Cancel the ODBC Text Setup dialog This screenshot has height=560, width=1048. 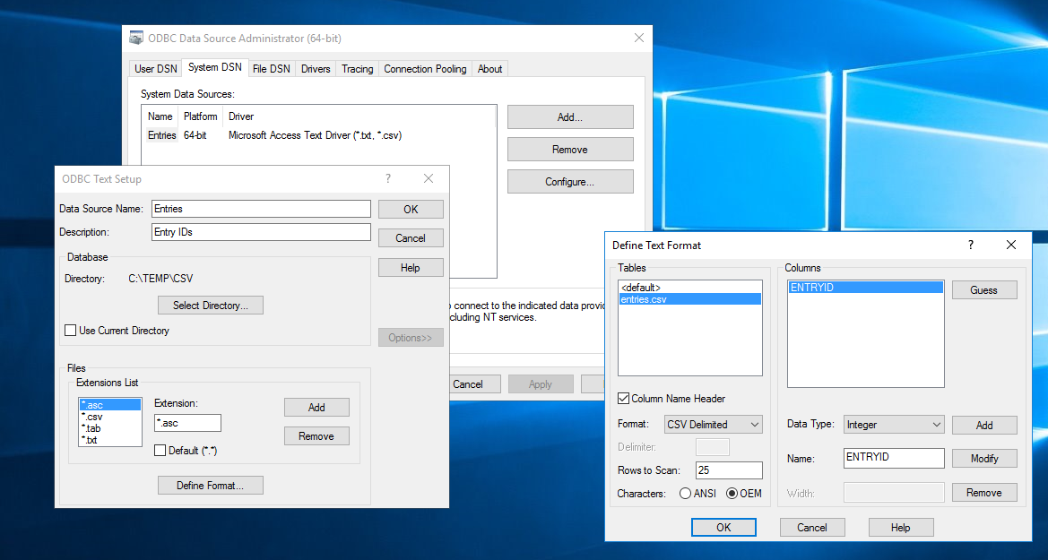411,238
